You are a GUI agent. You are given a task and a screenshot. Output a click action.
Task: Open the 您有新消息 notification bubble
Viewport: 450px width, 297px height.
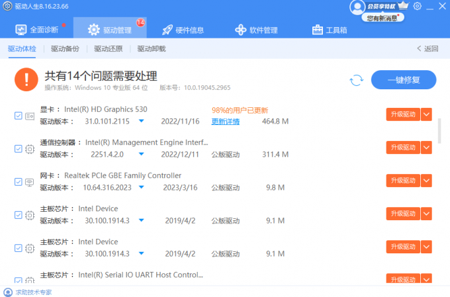coord(383,18)
